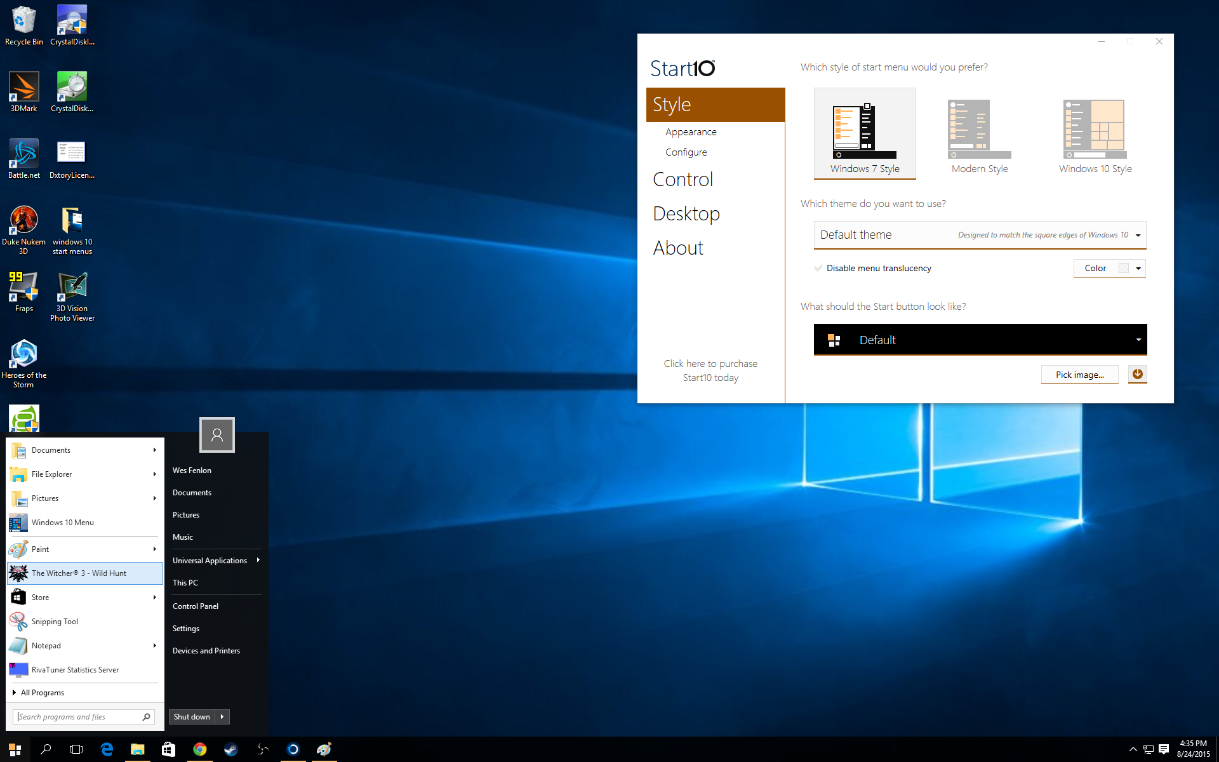The height and width of the screenshot is (762, 1219).
Task: Toggle Disable menu translucency checkbox
Action: [816, 268]
